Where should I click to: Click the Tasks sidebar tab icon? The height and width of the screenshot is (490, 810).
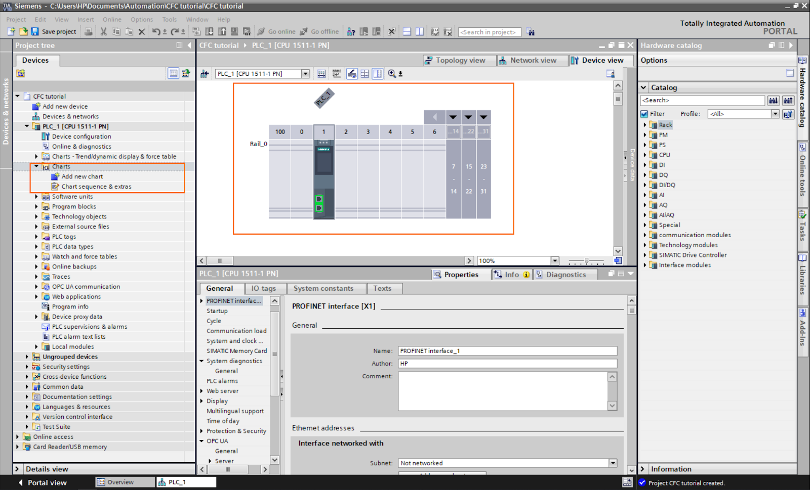coord(802,214)
